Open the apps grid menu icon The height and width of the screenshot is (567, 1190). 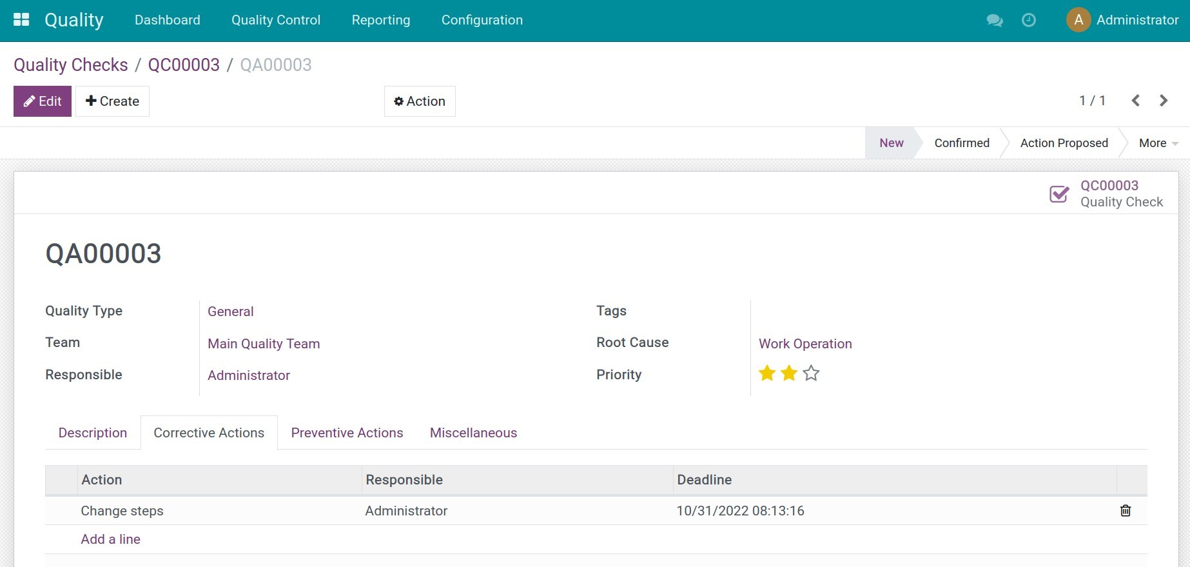(21, 20)
